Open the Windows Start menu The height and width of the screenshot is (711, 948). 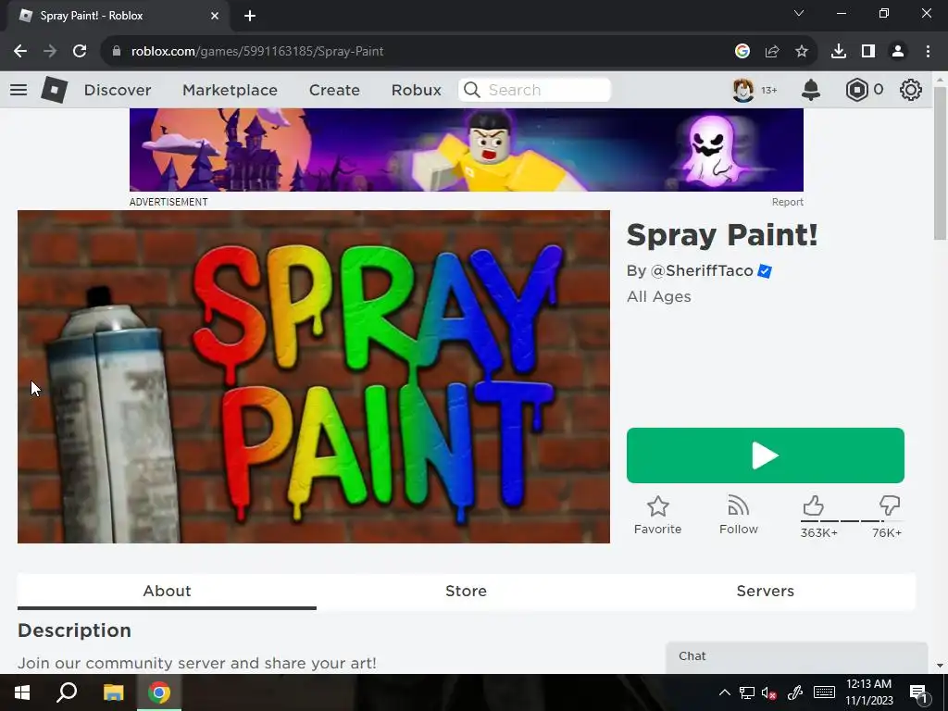[x=22, y=692]
